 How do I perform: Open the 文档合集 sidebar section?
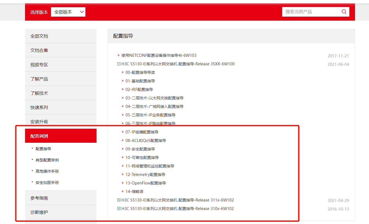coord(61,50)
